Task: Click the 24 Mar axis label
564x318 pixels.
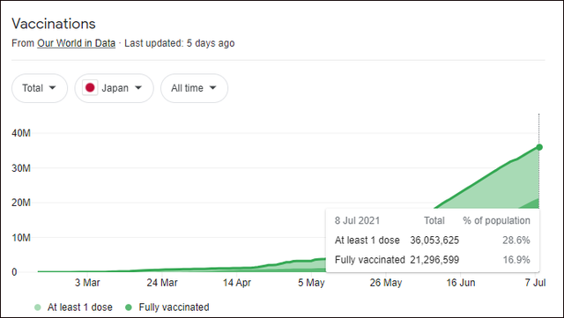Action: point(162,283)
